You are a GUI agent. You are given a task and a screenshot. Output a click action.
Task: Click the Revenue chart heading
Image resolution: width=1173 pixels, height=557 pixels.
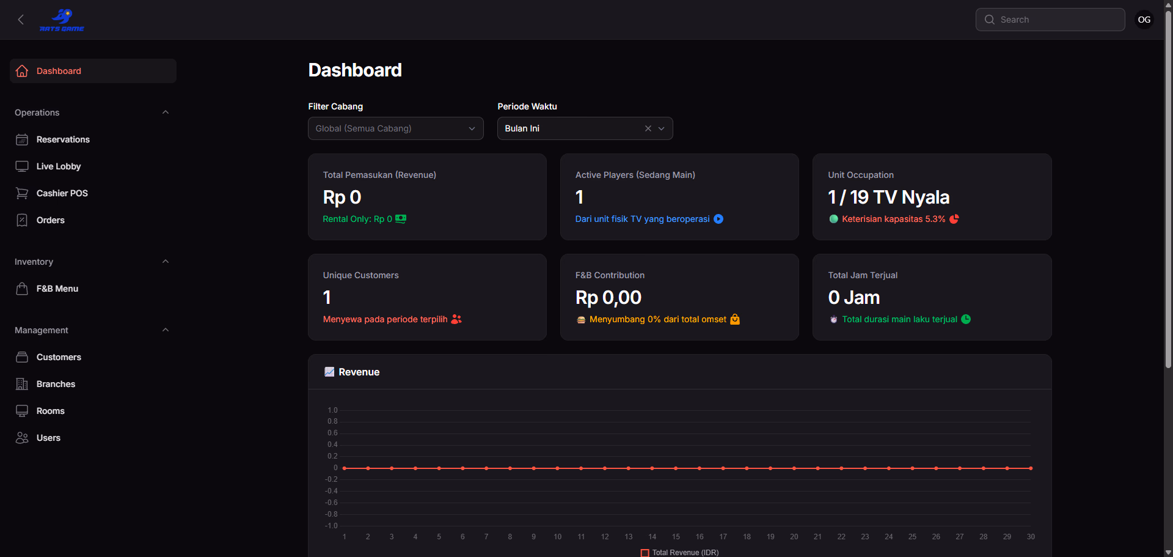point(359,372)
